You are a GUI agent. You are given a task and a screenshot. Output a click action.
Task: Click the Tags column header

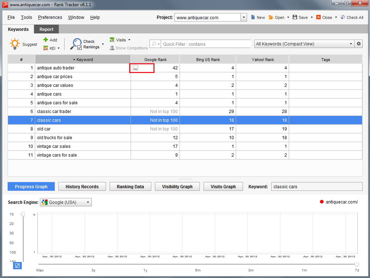click(x=326, y=59)
